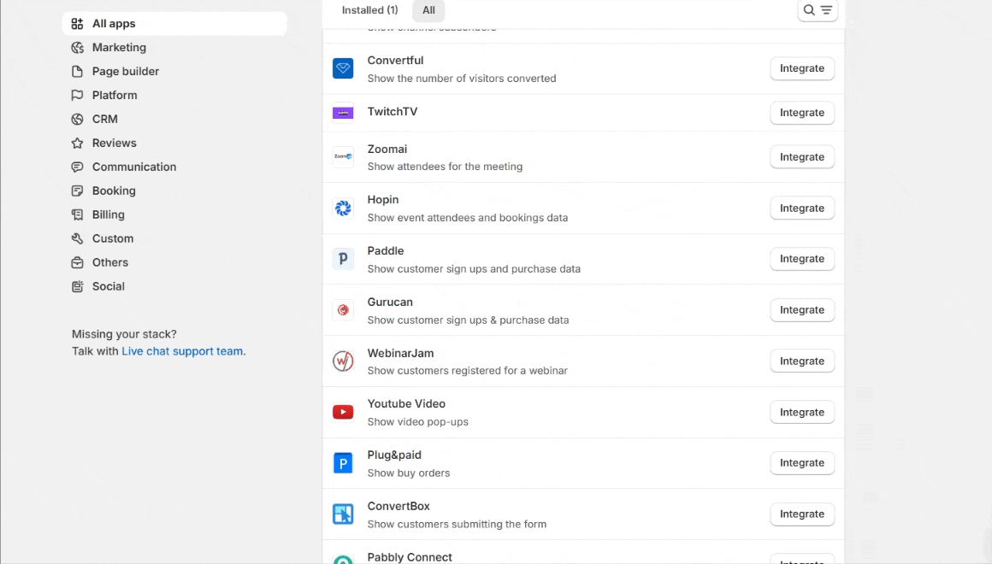Integrate the Hopin app
992x564 pixels.
(801, 208)
